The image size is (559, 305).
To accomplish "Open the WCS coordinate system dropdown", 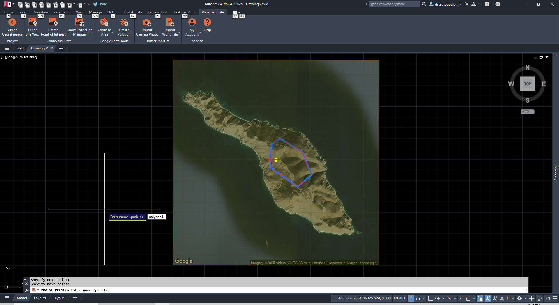I will [527, 111].
